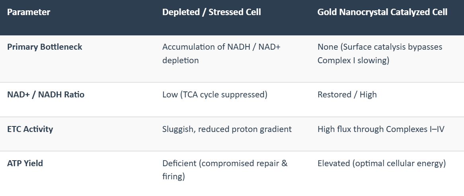464x196 pixels.
Task: Select the ETC Activity row label
Action: pyautogui.click(x=30, y=129)
